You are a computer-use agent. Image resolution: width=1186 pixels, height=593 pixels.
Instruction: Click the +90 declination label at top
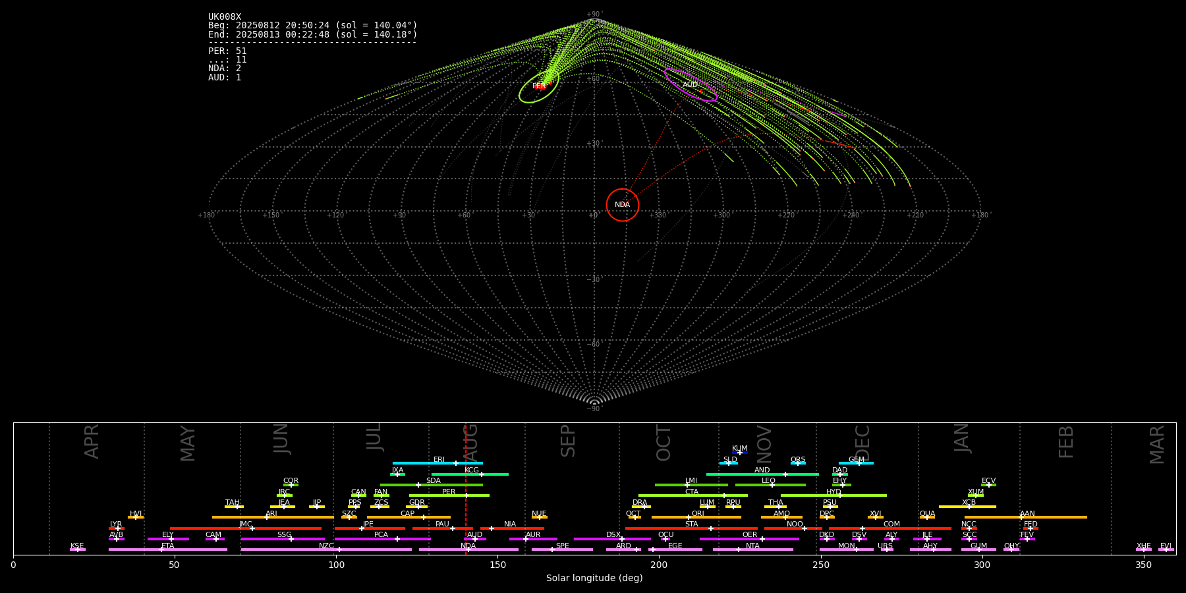[x=594, y=14]
